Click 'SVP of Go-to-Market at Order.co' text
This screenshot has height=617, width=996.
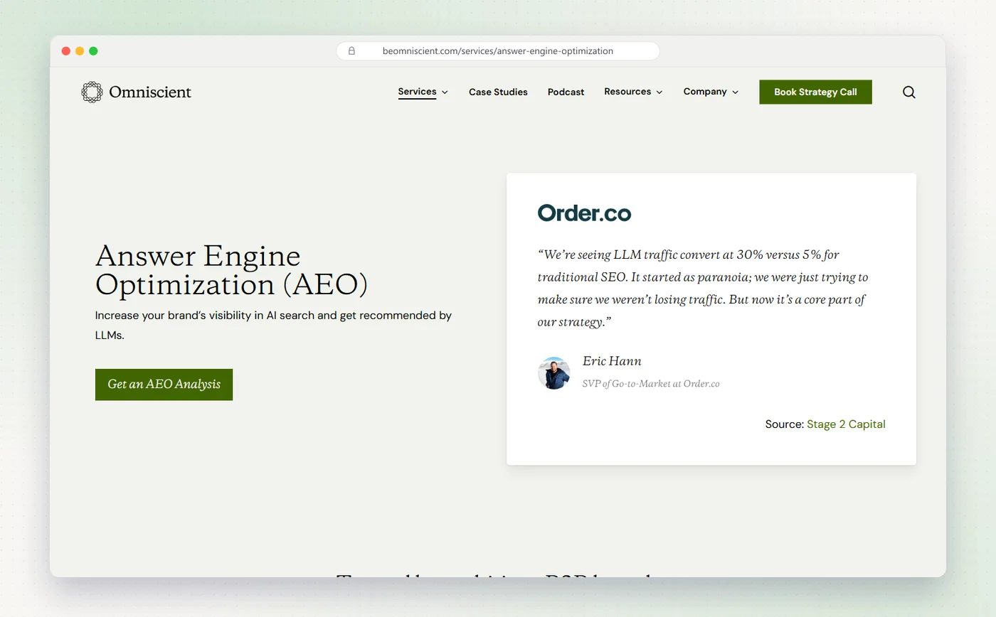tap(651, 384)
